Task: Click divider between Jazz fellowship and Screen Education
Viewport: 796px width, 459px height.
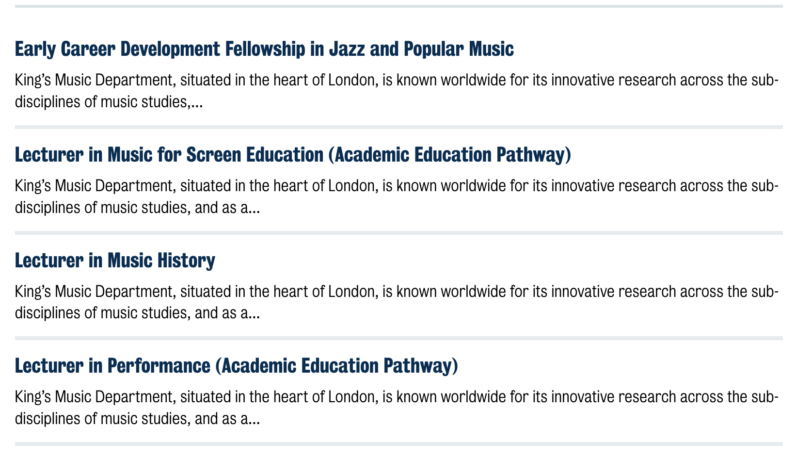Action: coord(398,127)
